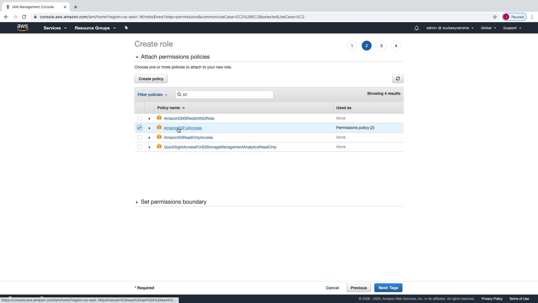Jump to step 3 circle indicator
The width and height of the screenshot is (538, 303).
coord(381,46)
